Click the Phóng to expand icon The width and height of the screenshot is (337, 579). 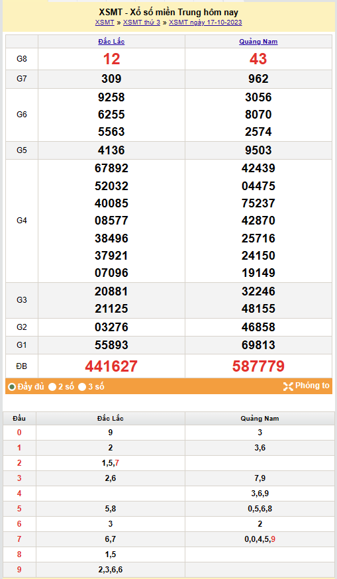pyautogui.click(x=288, y=386)
